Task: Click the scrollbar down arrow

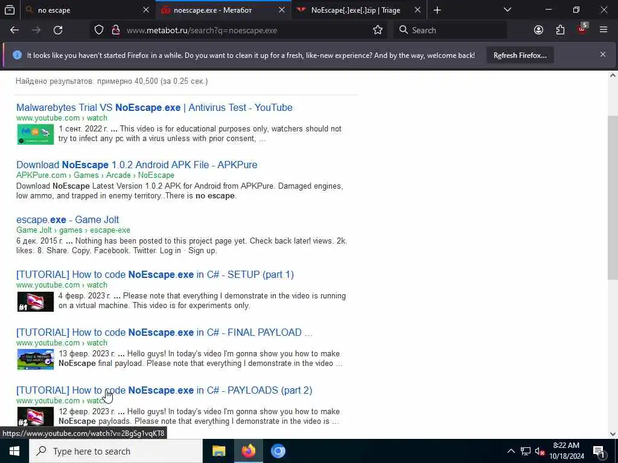Action: 613,434
